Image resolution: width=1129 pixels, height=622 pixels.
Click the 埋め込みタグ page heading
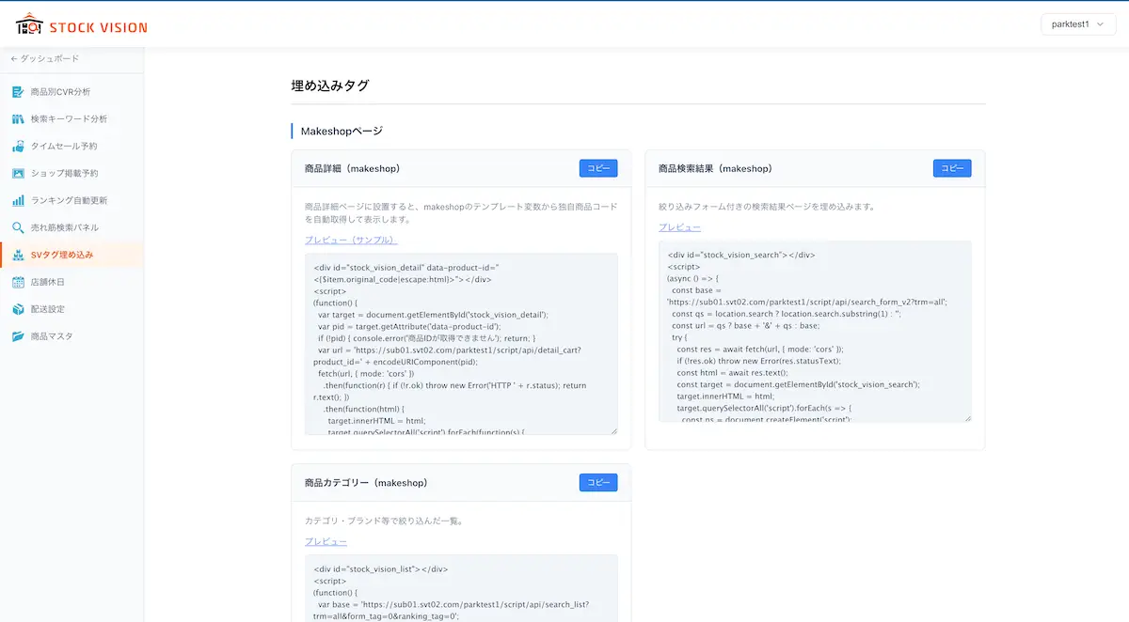pyautogui.click(x=330, y=86)
